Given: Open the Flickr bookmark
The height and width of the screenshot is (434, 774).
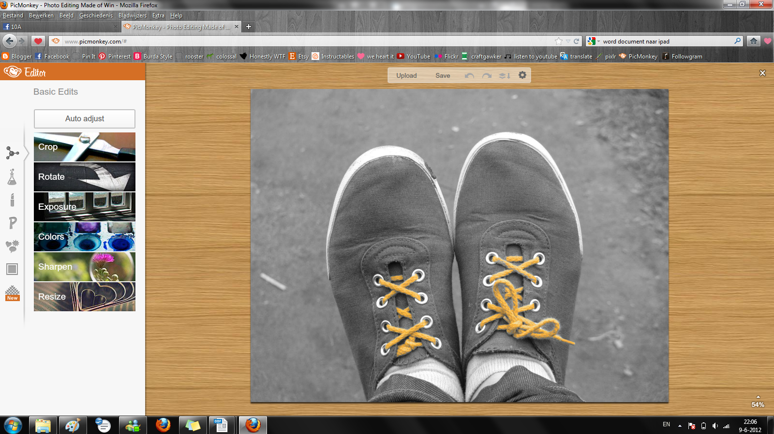Looking at the screenshot, I should [447, 57].
